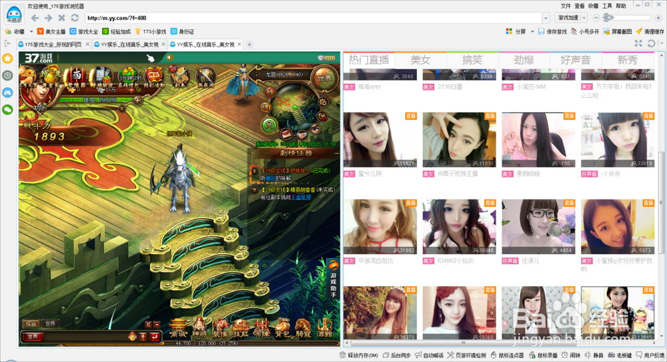The height and width of the screenshot is (362, 667).
Task: Open the 闹钟 alarm clock tool
Action: (571, 355)
